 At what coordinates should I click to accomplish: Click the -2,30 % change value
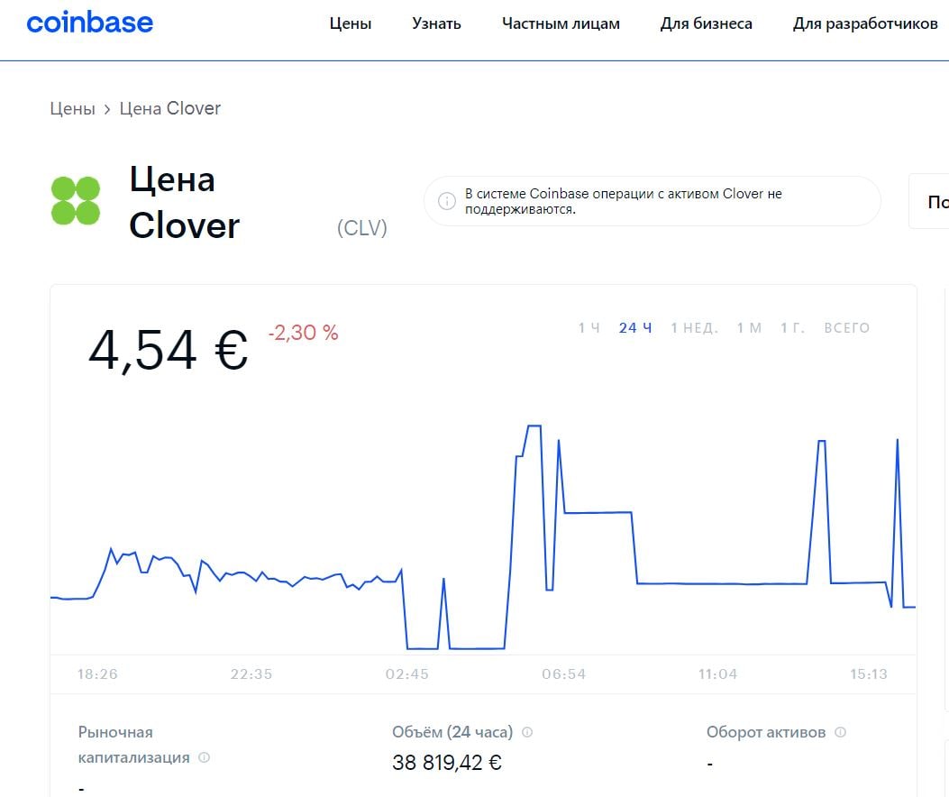pyautogui.click(x=303, y=333)
